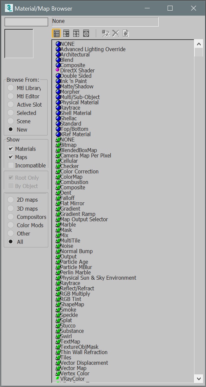This screenshot has height=387, width=206.
Task: Toggle the Maps checkbox
Action: (x=11, y=157)
